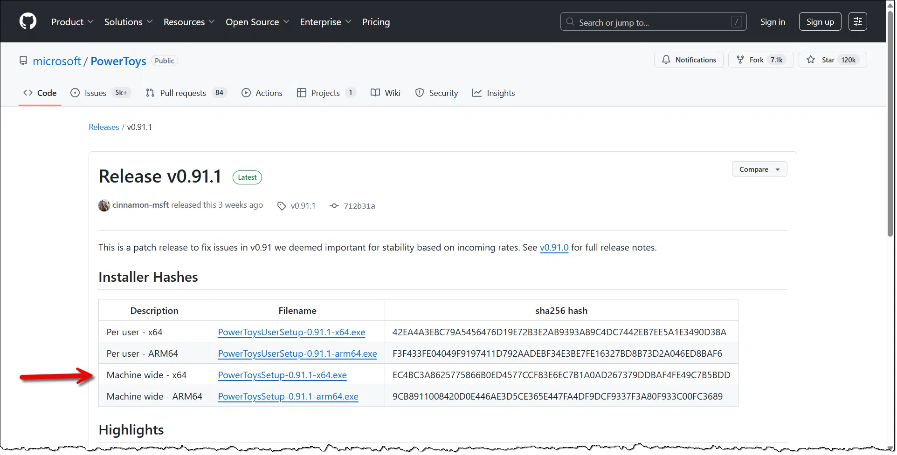Image resolution: width=897 pixels, height=455 pixels.
Task: Open the Wiki tab
Action: click(x=386, y=93)
